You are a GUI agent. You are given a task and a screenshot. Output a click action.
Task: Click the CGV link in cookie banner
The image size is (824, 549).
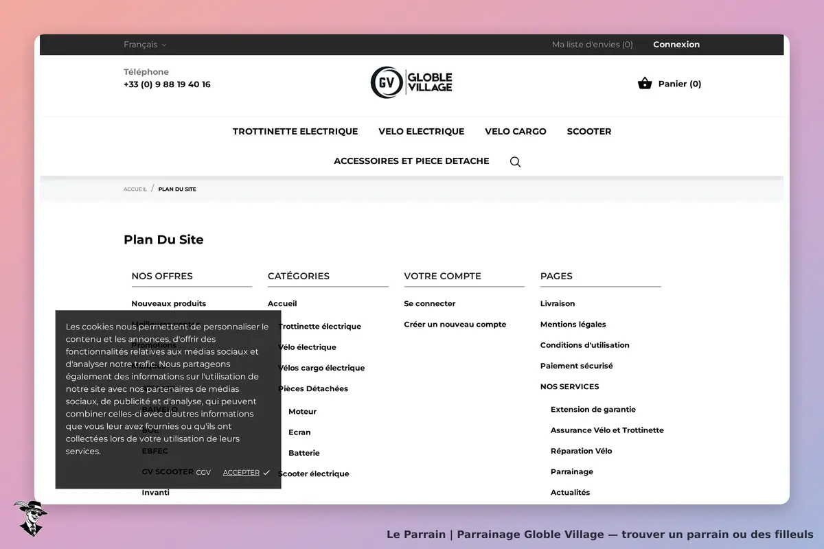click(x=203, y=473)
